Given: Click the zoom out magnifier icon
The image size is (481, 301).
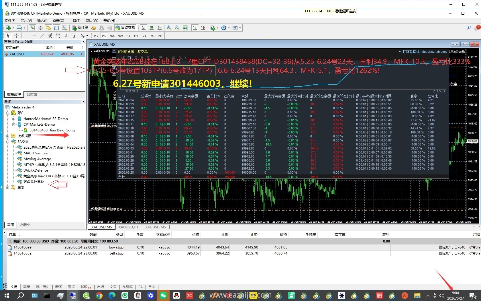Looking at the screenshot, I should tap(177, 28).
